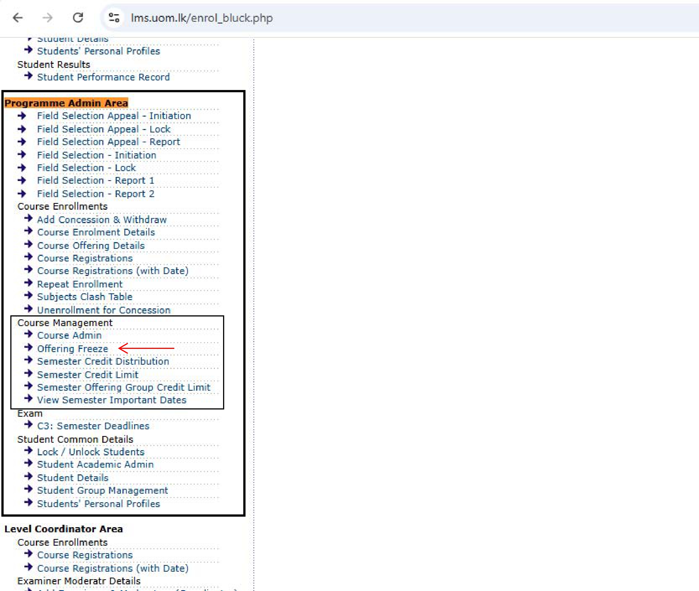Click arrow icon beside Semester Credit Distribution

coord(28,360)
